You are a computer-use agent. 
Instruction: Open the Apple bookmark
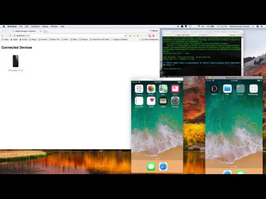pos(14,39)
